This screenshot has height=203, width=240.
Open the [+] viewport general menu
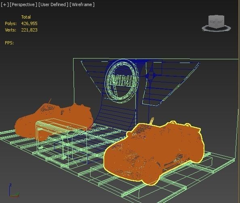click(5, 4)
